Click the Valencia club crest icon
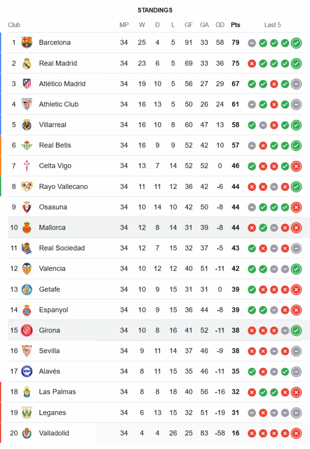 coord(27,269)
